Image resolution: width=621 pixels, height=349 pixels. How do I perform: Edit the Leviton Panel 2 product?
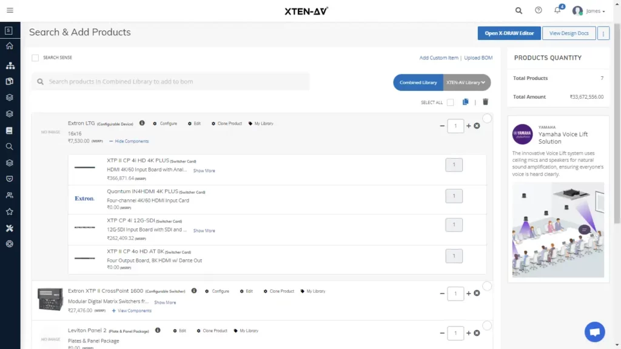pyautogui.click(x=180, y=331)
